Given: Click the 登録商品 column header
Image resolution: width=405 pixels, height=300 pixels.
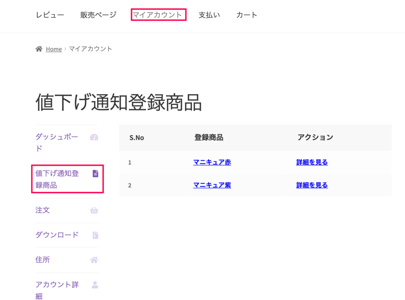Looking at the screenshot, I should click(209, 137).
